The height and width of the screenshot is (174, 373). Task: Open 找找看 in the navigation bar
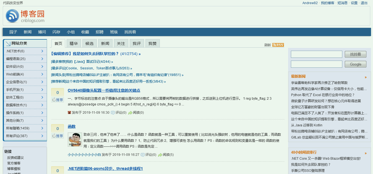pos(130,32)
